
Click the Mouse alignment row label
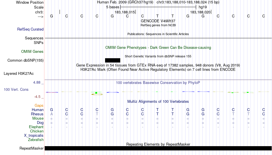(x=38, y=118)
